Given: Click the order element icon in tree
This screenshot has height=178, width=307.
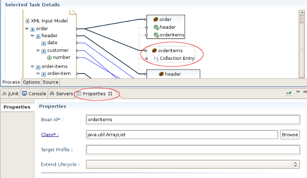Looking at the screenshot, I should (32, 29).
